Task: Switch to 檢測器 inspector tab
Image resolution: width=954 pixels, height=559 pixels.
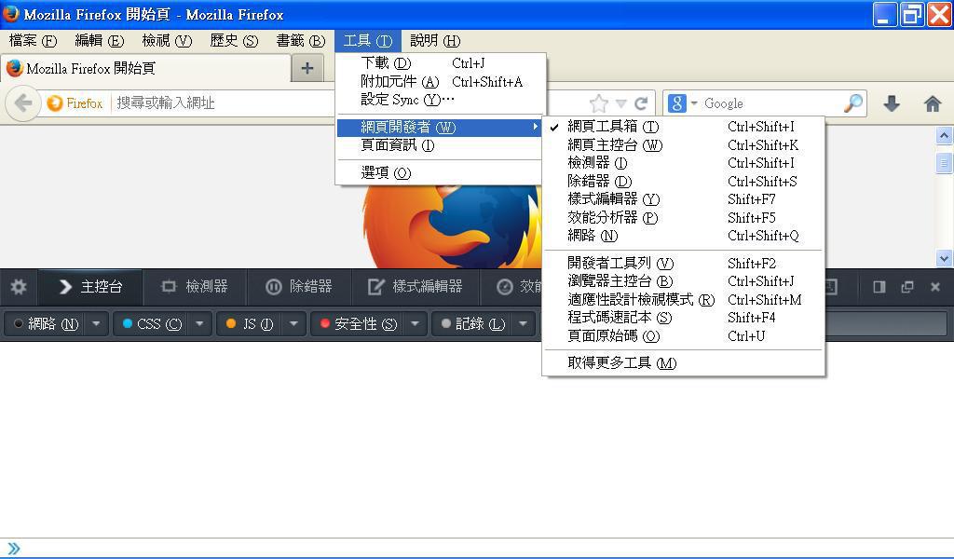Action: tap(195, 287)
